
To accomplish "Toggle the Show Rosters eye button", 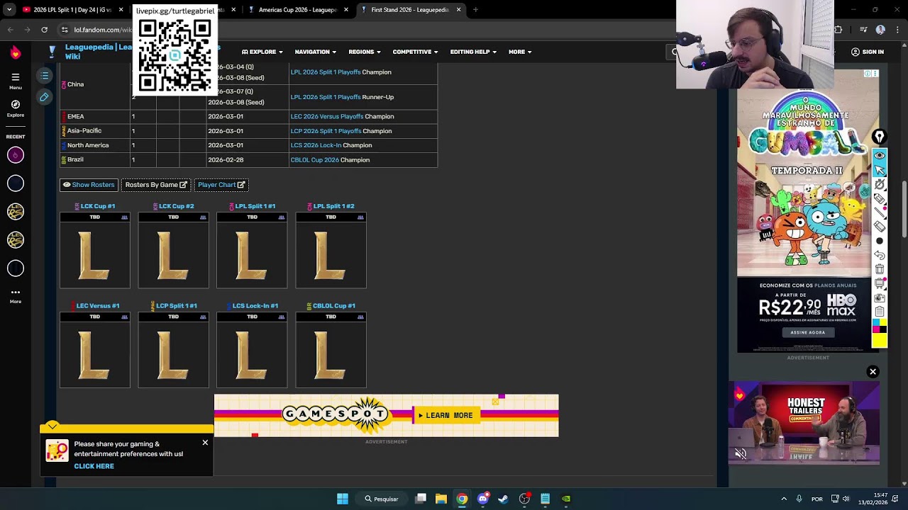I will (x=89, y=185).
